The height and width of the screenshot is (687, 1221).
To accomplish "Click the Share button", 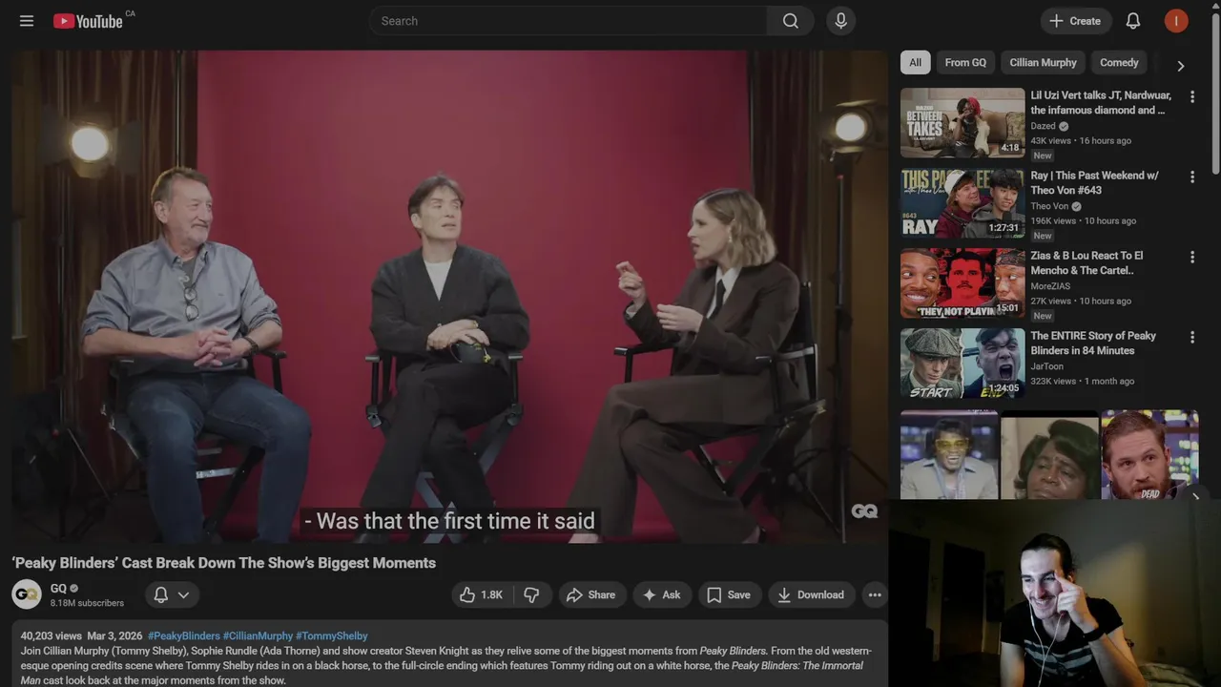I will point(592,594).
